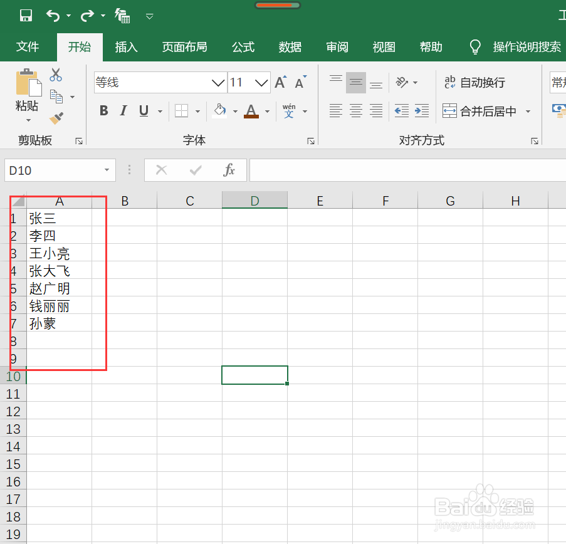566x544 pixels.
Task: Select Align Left icon
Action: click(x=336, y=111)
